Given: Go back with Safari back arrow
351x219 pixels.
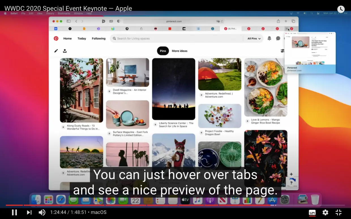Looking at the screenshot, I should tap(76, 21).
